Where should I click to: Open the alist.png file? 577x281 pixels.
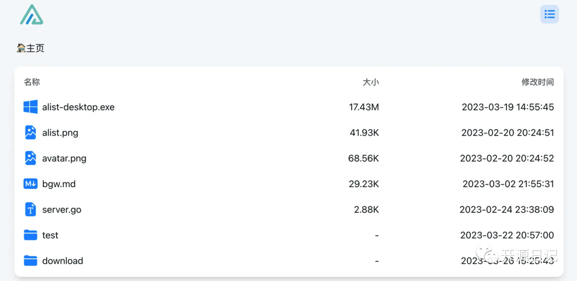tap(60, 133)
